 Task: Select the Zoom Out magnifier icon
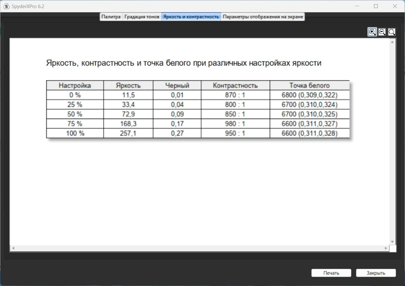point(382,32)
